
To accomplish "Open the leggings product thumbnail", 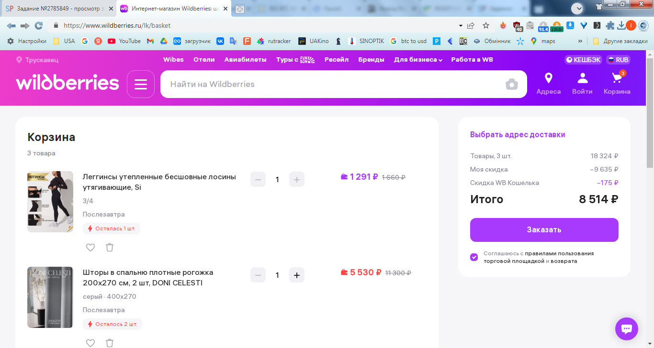I will click(x=50, y=202).
